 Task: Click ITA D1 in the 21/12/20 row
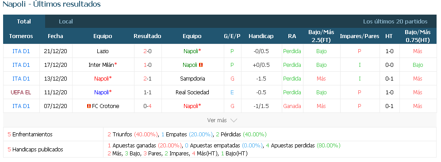21,51
